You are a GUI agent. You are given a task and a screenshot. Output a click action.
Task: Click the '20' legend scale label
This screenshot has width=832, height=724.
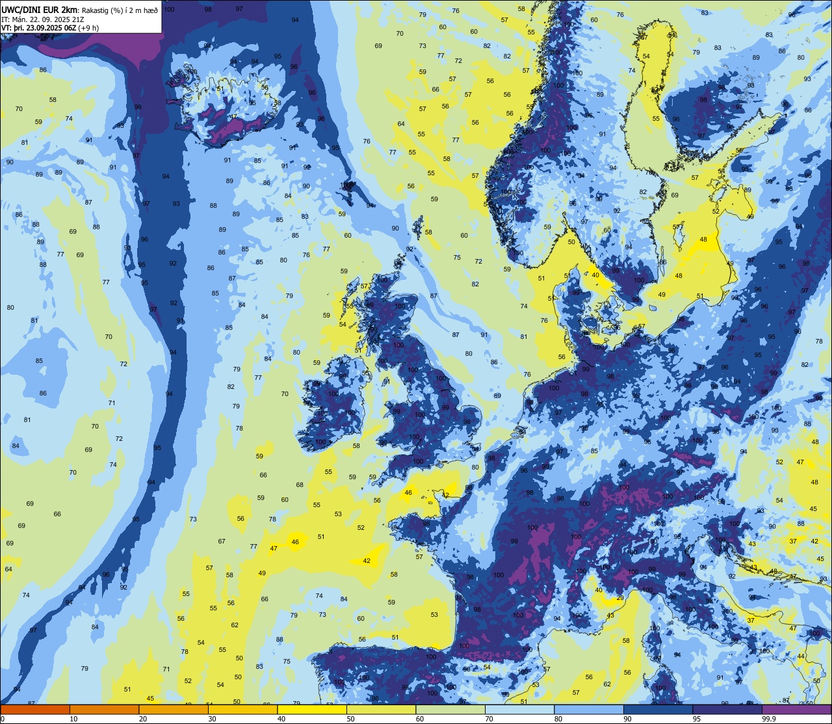tap(143, 719)
